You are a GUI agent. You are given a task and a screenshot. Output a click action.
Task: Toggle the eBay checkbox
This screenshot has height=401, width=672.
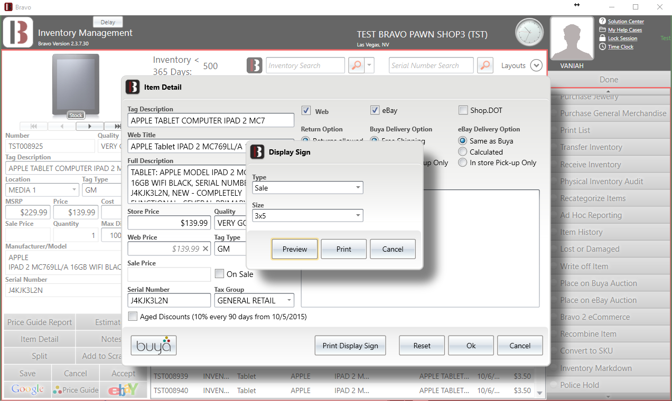pyautogui.click(x=375, y=110)
